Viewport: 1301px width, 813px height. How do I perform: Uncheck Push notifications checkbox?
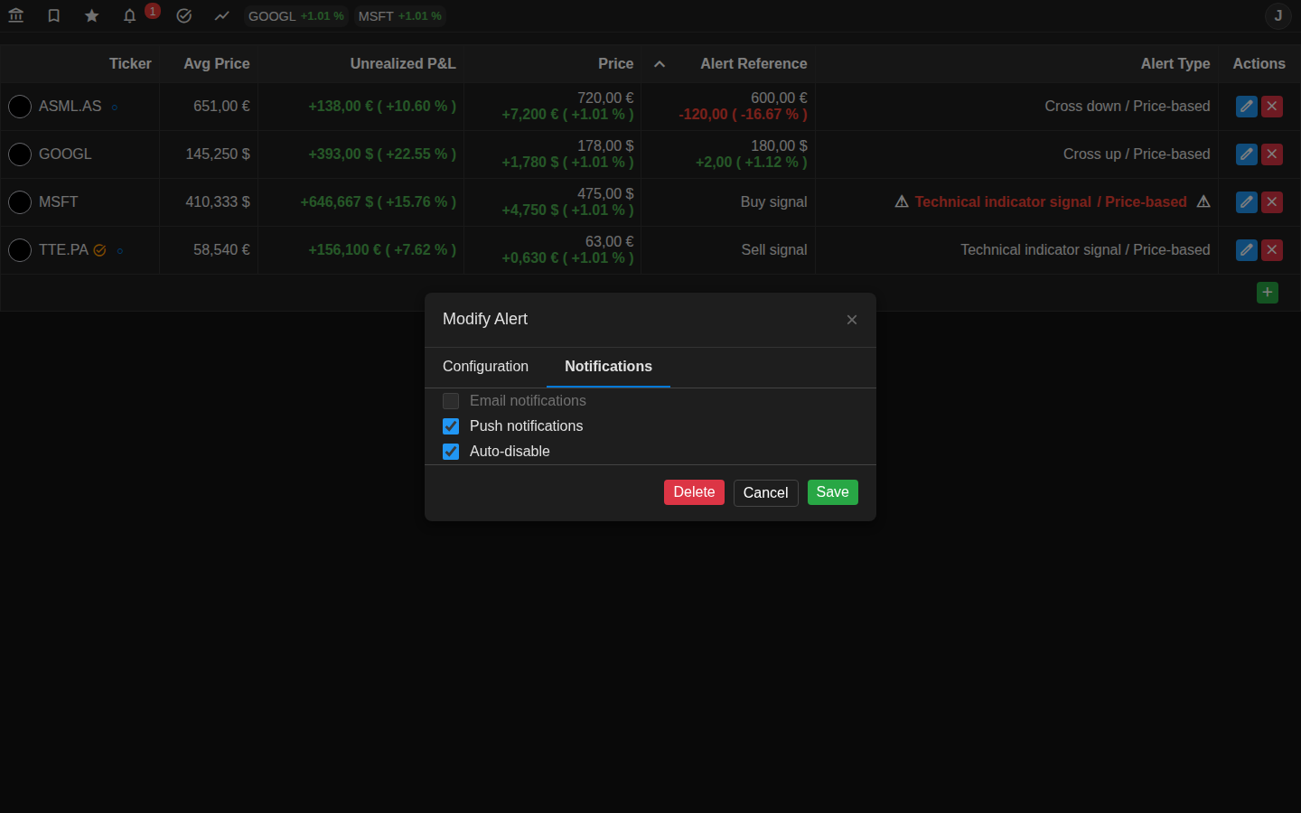point(451,426)
